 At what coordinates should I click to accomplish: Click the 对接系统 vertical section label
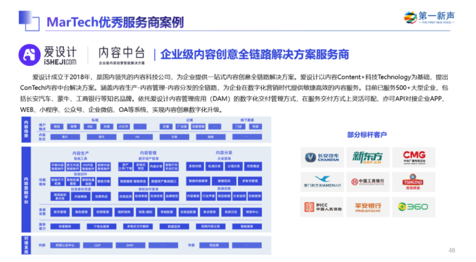coord(26,245)
